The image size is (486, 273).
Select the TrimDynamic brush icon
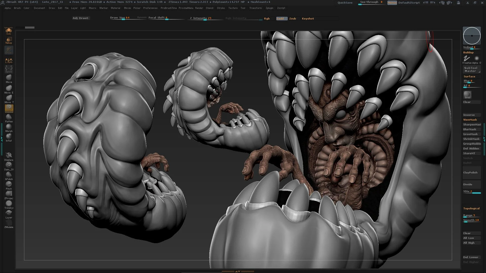point(9,204)
